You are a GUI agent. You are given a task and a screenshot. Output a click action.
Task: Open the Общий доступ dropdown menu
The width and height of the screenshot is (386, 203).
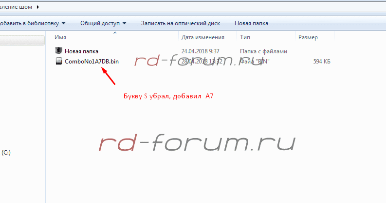(x=103, y=23)
